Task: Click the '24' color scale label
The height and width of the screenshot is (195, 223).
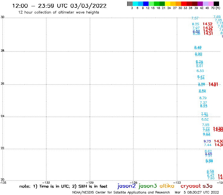Action: click(x=169, y=8)
